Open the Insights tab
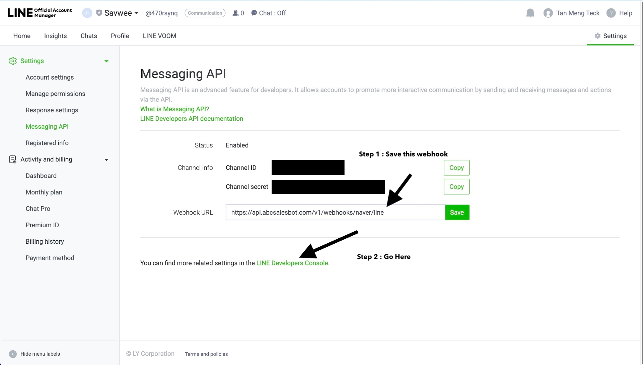This screenshot has height=365, width=643. 55,36
